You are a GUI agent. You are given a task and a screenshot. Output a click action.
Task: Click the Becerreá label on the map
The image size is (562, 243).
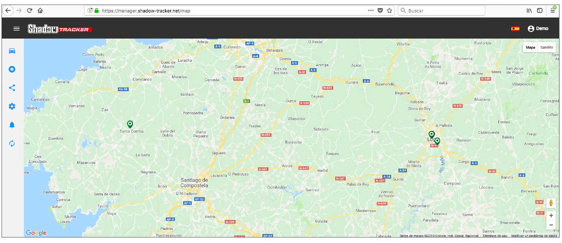point(529,191)
